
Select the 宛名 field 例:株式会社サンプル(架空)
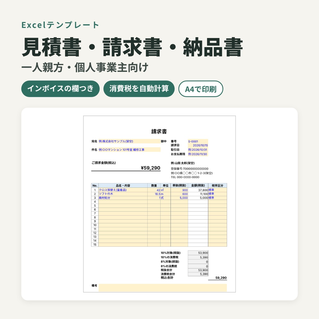129,141
